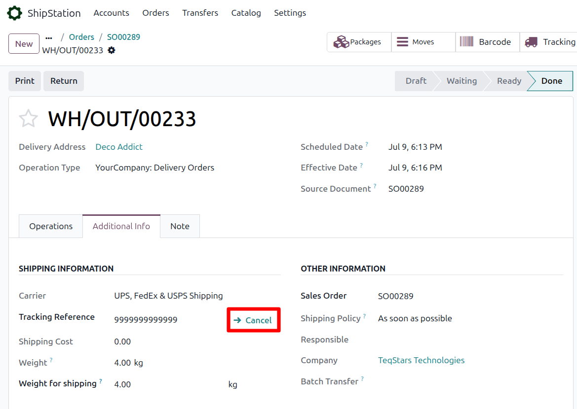
Task: Switch to the Additional Info tab
Action: 121,226
